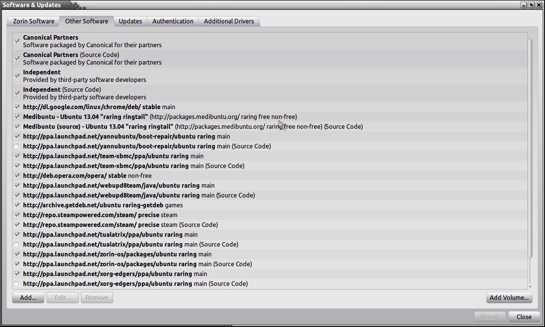Click the Add... button

[28, 298]
